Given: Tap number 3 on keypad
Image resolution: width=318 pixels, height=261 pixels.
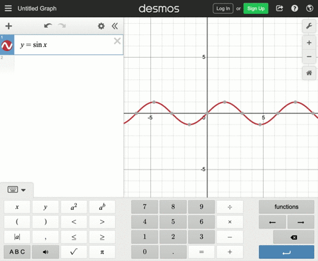Looking at the screenshot, I should (201, 237).
